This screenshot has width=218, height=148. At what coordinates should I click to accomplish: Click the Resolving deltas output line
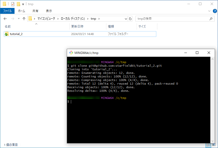(x=98, y=91)
